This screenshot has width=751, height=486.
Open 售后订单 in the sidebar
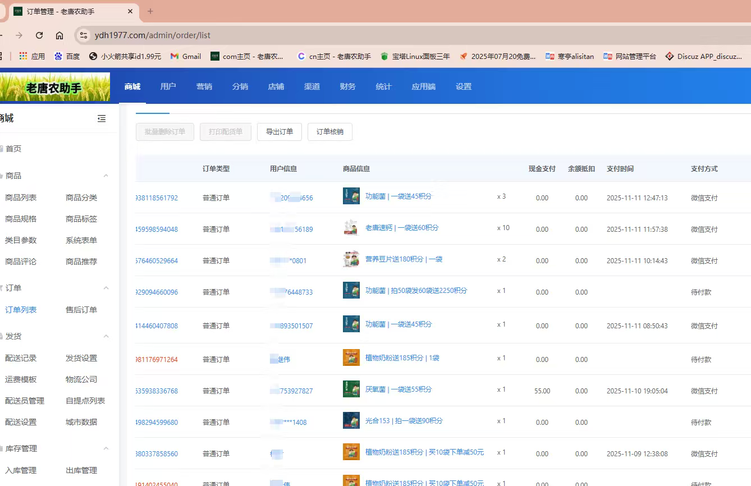point(81,310)
